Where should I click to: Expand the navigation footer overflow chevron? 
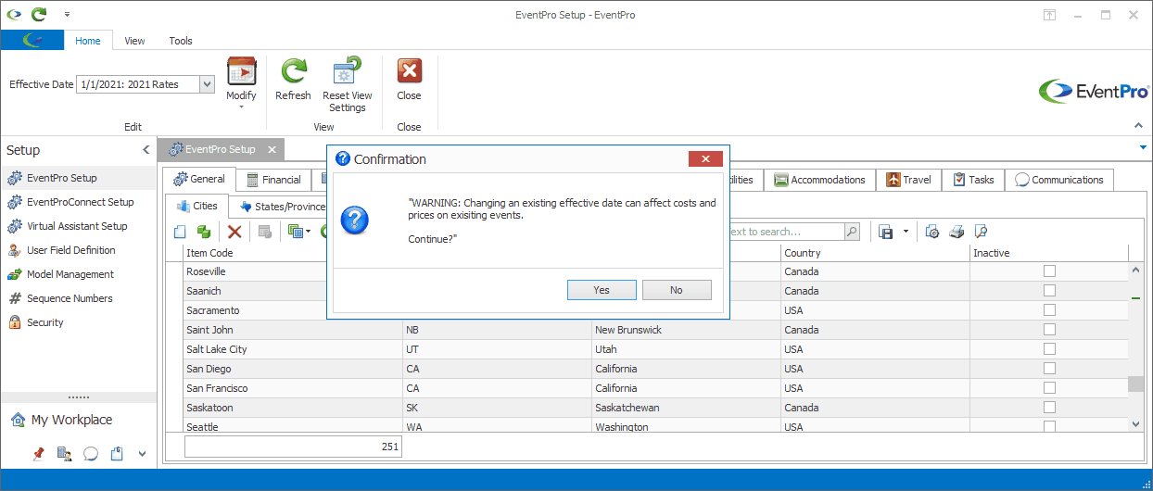[x=142, y=454]
